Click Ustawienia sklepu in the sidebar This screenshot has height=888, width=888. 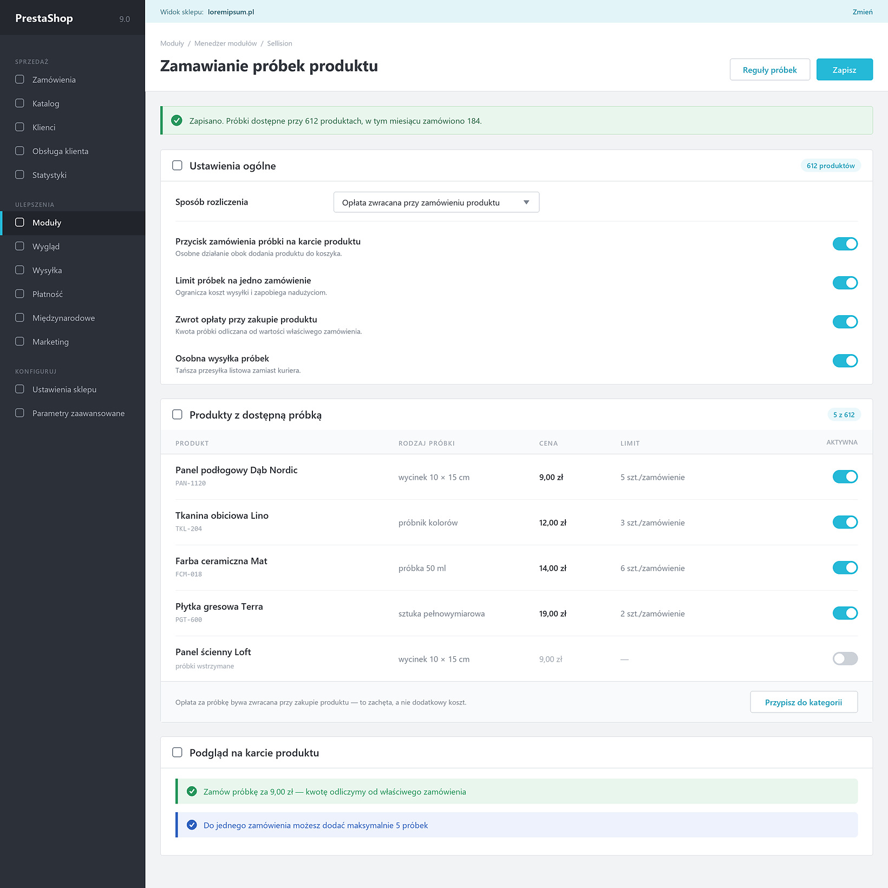(73, 389)
